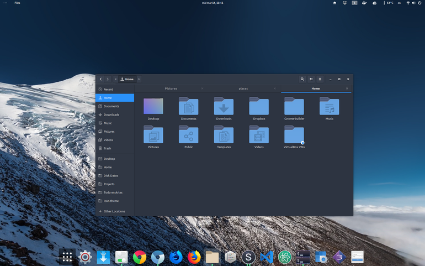
Task: Open the show applications grid in dock
Action: (67, 257)
